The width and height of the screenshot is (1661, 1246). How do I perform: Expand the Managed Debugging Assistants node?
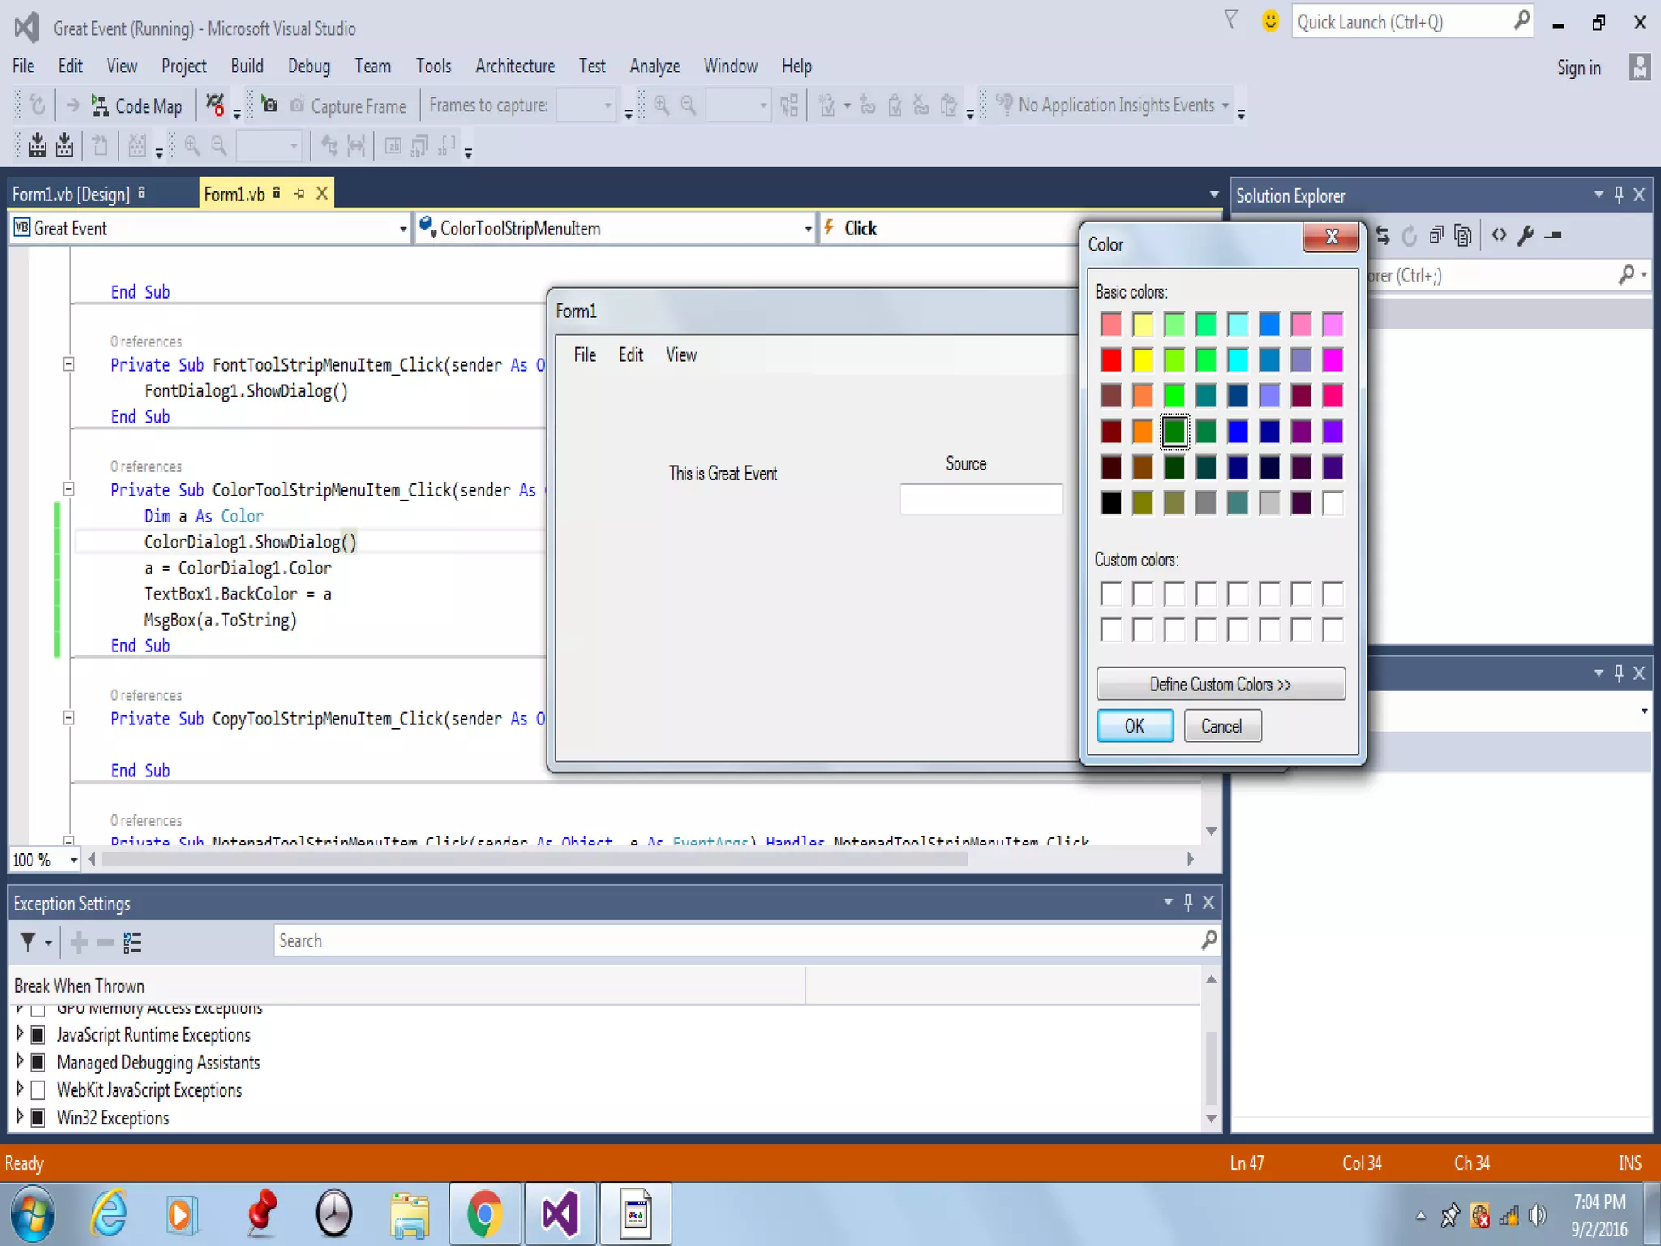tap(19, 1062)
